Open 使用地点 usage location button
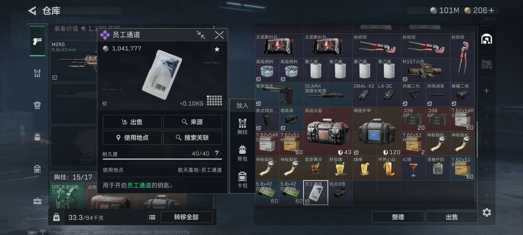The width and height of the screenshot is (523, 235). [132, 137]
